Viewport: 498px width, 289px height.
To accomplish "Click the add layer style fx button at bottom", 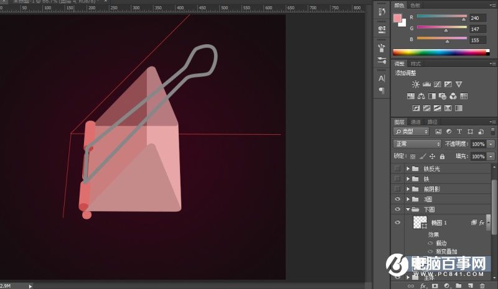I will click(x=423, y=286).
